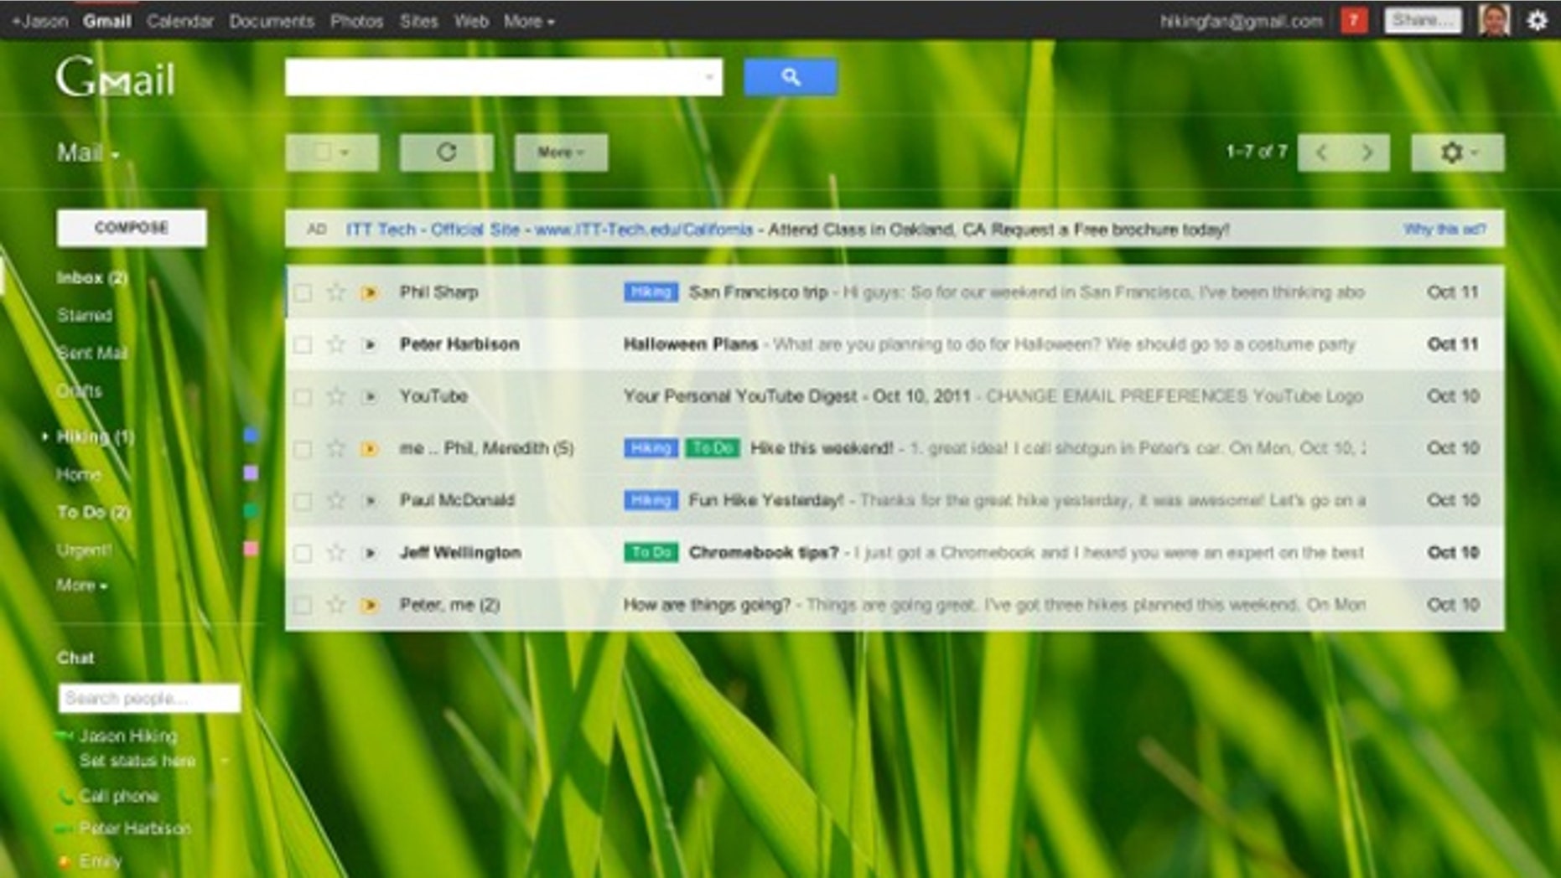Toggle importance marker on Jeff Wellington email
Viewport: 1561px width, 878px height.
[369, 553]
